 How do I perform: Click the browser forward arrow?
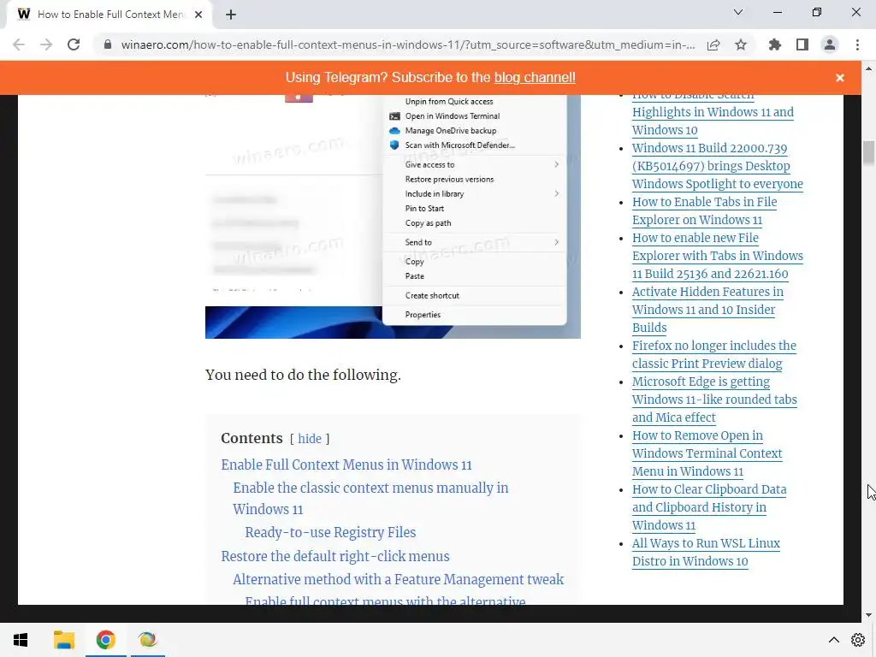point(46,44)
